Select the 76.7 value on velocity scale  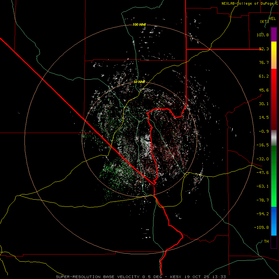pos(264,62)
